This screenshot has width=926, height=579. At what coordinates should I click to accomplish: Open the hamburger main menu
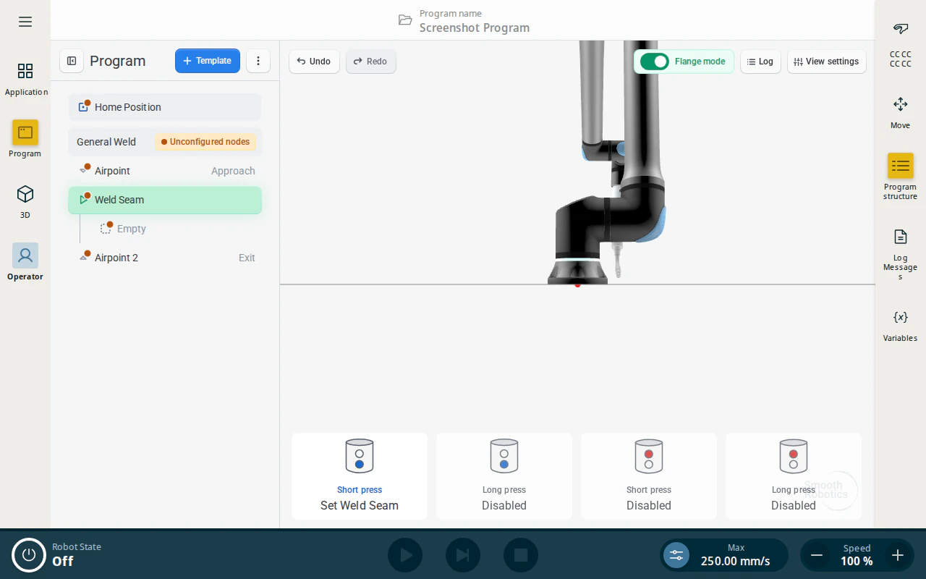pyautogui.click(x=25, y=22)
